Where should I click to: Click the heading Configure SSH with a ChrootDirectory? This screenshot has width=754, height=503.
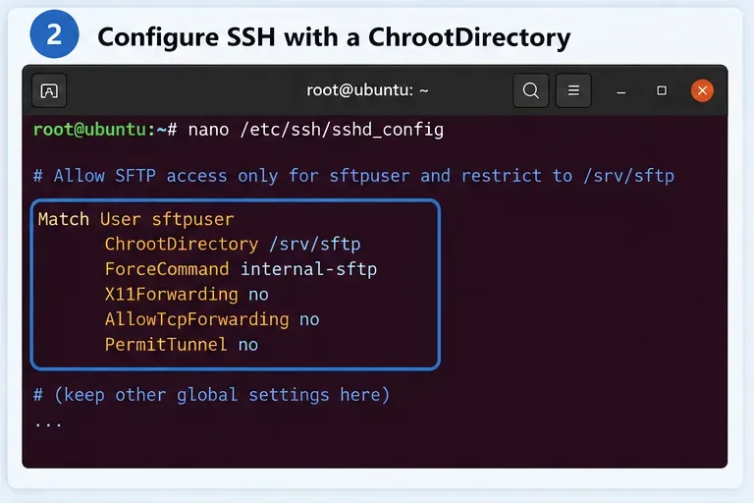[x=334, y=37]
